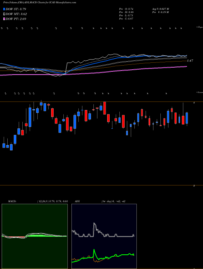
Task: Click the first blue candlestick at chart start
Action: pos(4,146)
